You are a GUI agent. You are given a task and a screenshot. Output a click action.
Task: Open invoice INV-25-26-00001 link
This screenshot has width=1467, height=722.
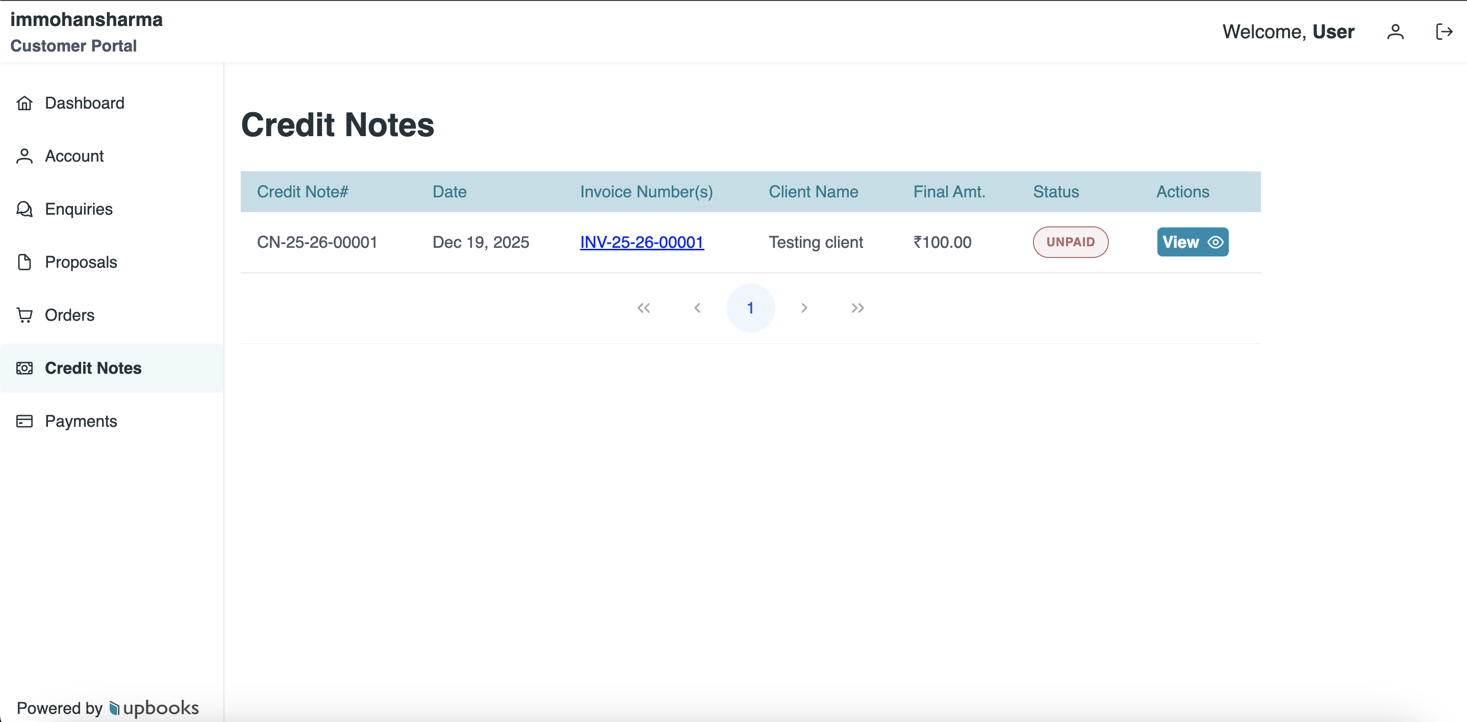click(641, 242)
